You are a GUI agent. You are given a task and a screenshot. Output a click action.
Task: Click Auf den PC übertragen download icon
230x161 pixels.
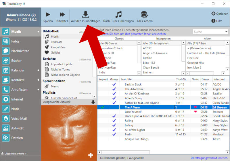(x=86, y=14)
